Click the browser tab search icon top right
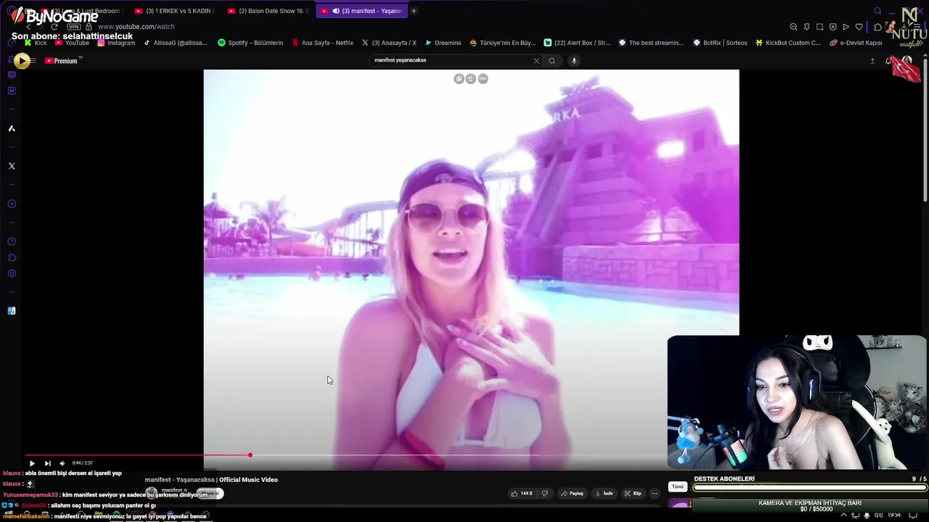Viewport: 929px width, 522px height. [x=877, y=11]
